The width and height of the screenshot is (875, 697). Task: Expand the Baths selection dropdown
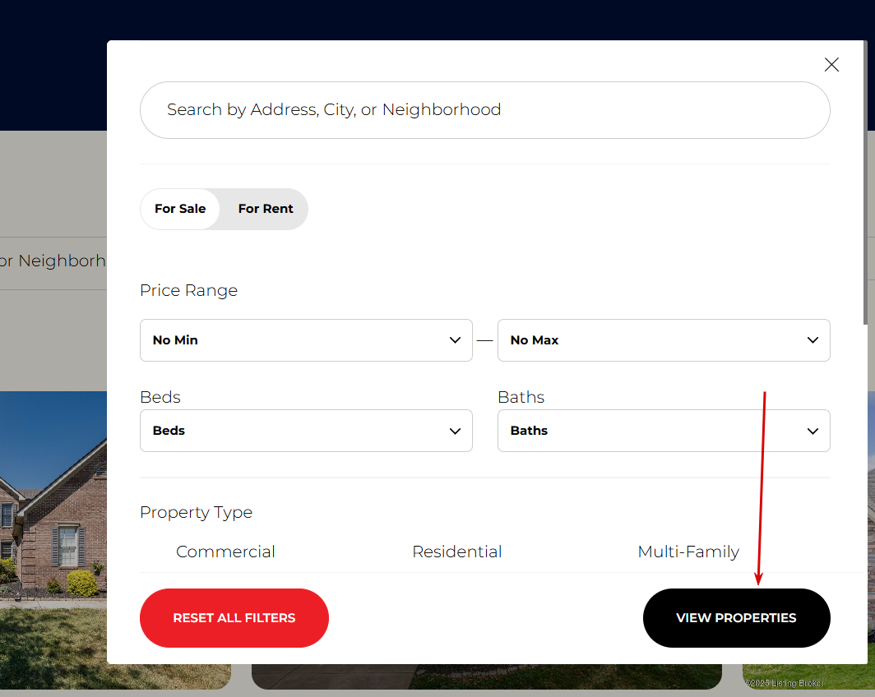click(x=664, y=431)
